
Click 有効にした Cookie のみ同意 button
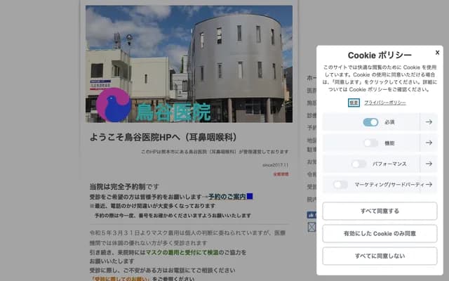tap(380, 233)
